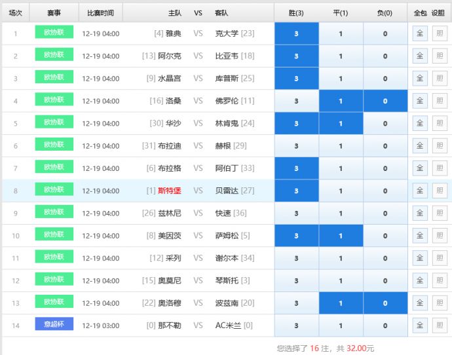Image resolution: width=452 pixels, height=355 pixels.
Task: Deselect win (3) for match 5 华沙
Action: (296, 123)
